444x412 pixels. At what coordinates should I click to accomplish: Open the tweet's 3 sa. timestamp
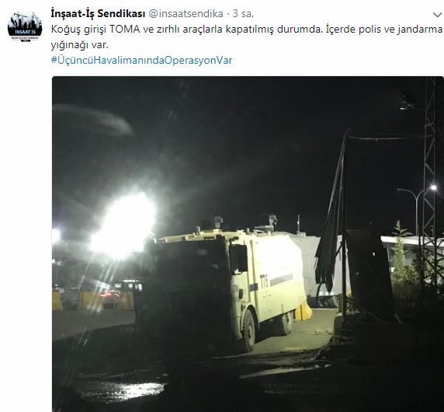tap(243, 14)
